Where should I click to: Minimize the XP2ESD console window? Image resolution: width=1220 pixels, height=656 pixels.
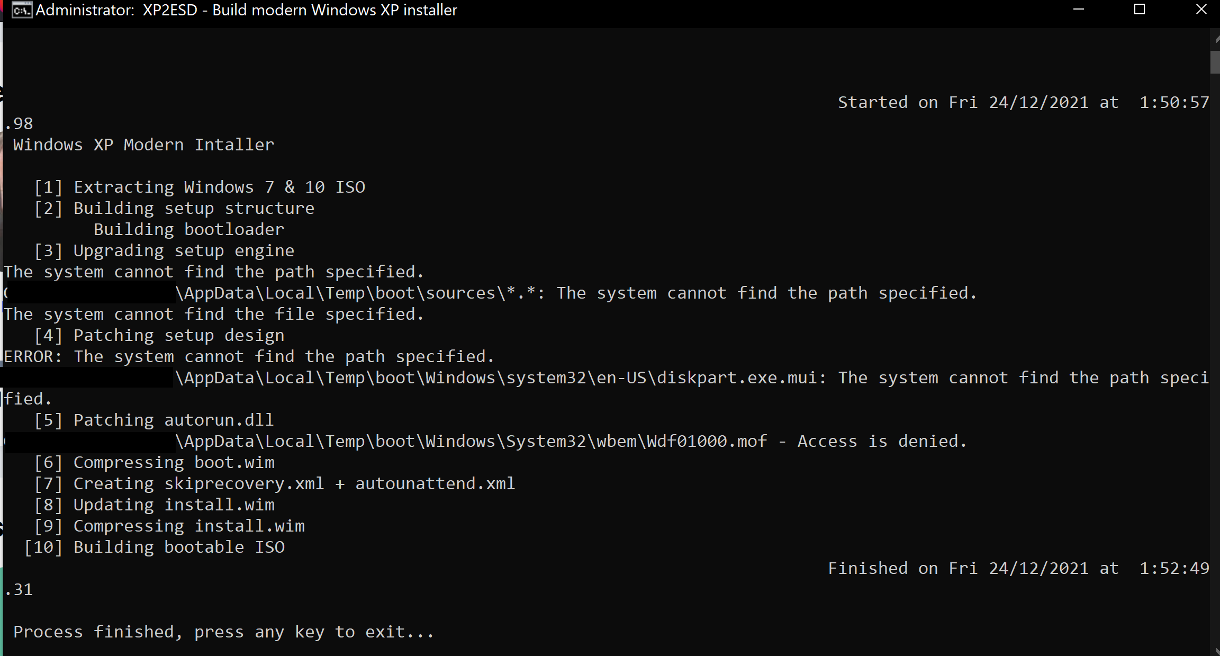click(1079, 10)
